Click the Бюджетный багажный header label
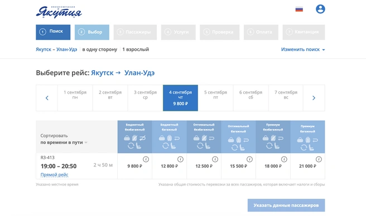366x216 pixels. 169,127
